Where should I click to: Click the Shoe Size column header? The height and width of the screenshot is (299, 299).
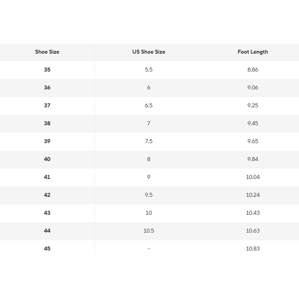(x=47, y=52)
